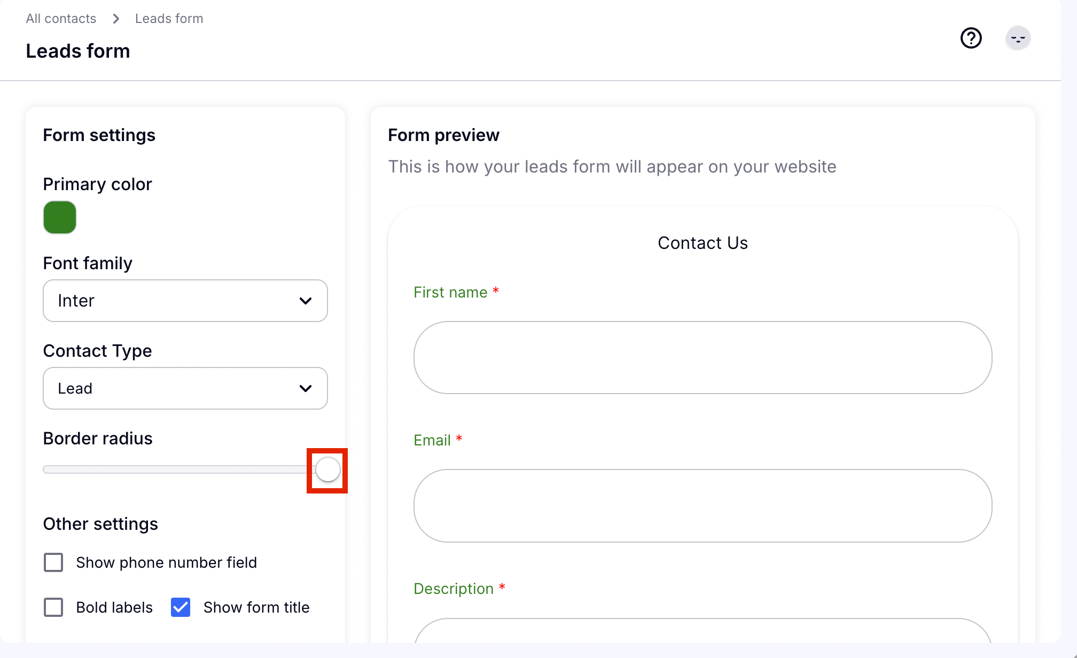Click the user avatar icon
The width and height of the screenshot is (1077, 658).
(1018, 38)
